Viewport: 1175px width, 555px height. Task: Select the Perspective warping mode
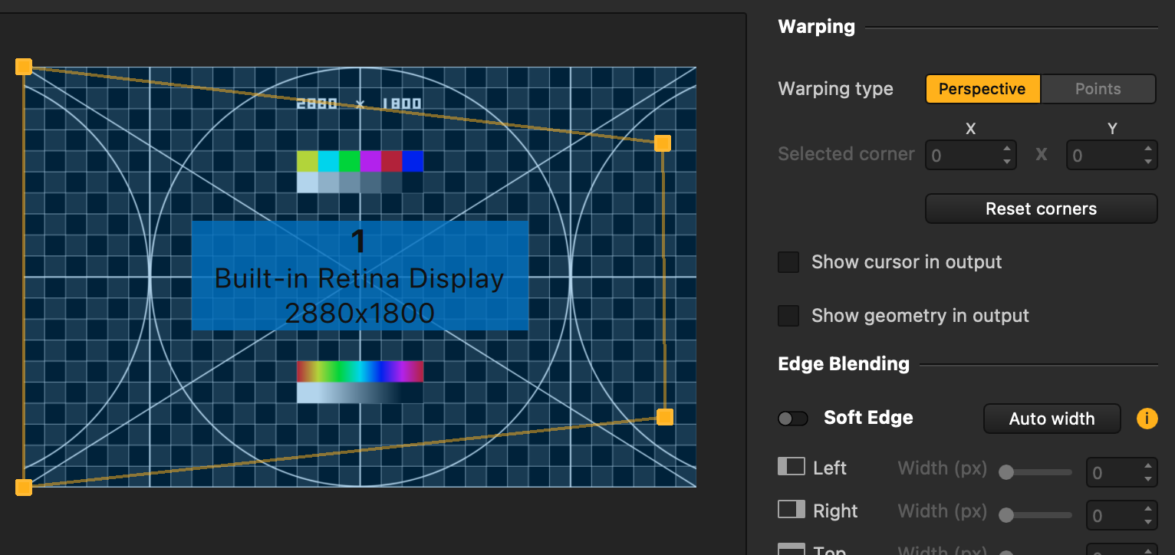click(982, 89)
